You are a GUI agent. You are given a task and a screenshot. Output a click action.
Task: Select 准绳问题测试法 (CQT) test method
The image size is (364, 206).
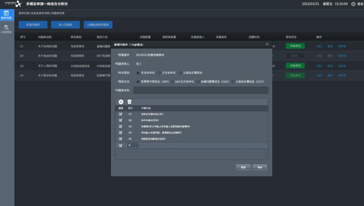pyautogui.click(x=199, y=82)
